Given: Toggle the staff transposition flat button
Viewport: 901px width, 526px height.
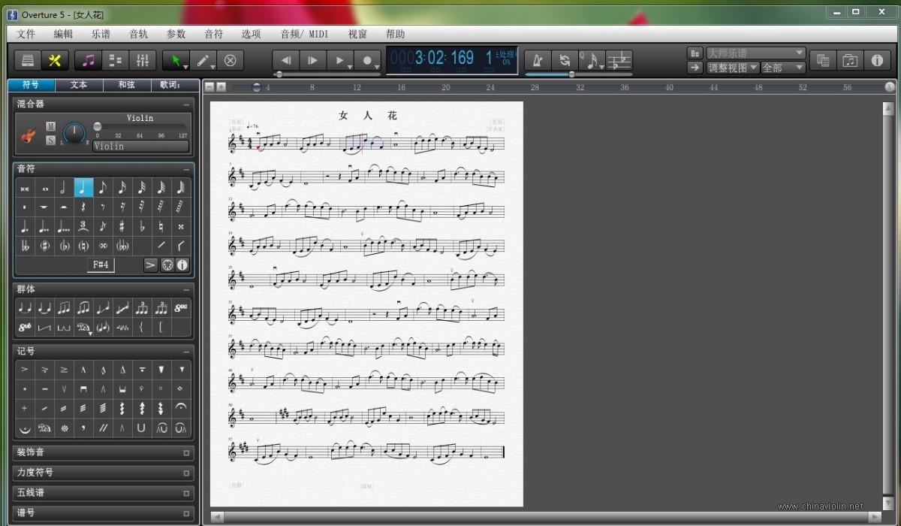Looking at the screenshot, I should 619,61.
